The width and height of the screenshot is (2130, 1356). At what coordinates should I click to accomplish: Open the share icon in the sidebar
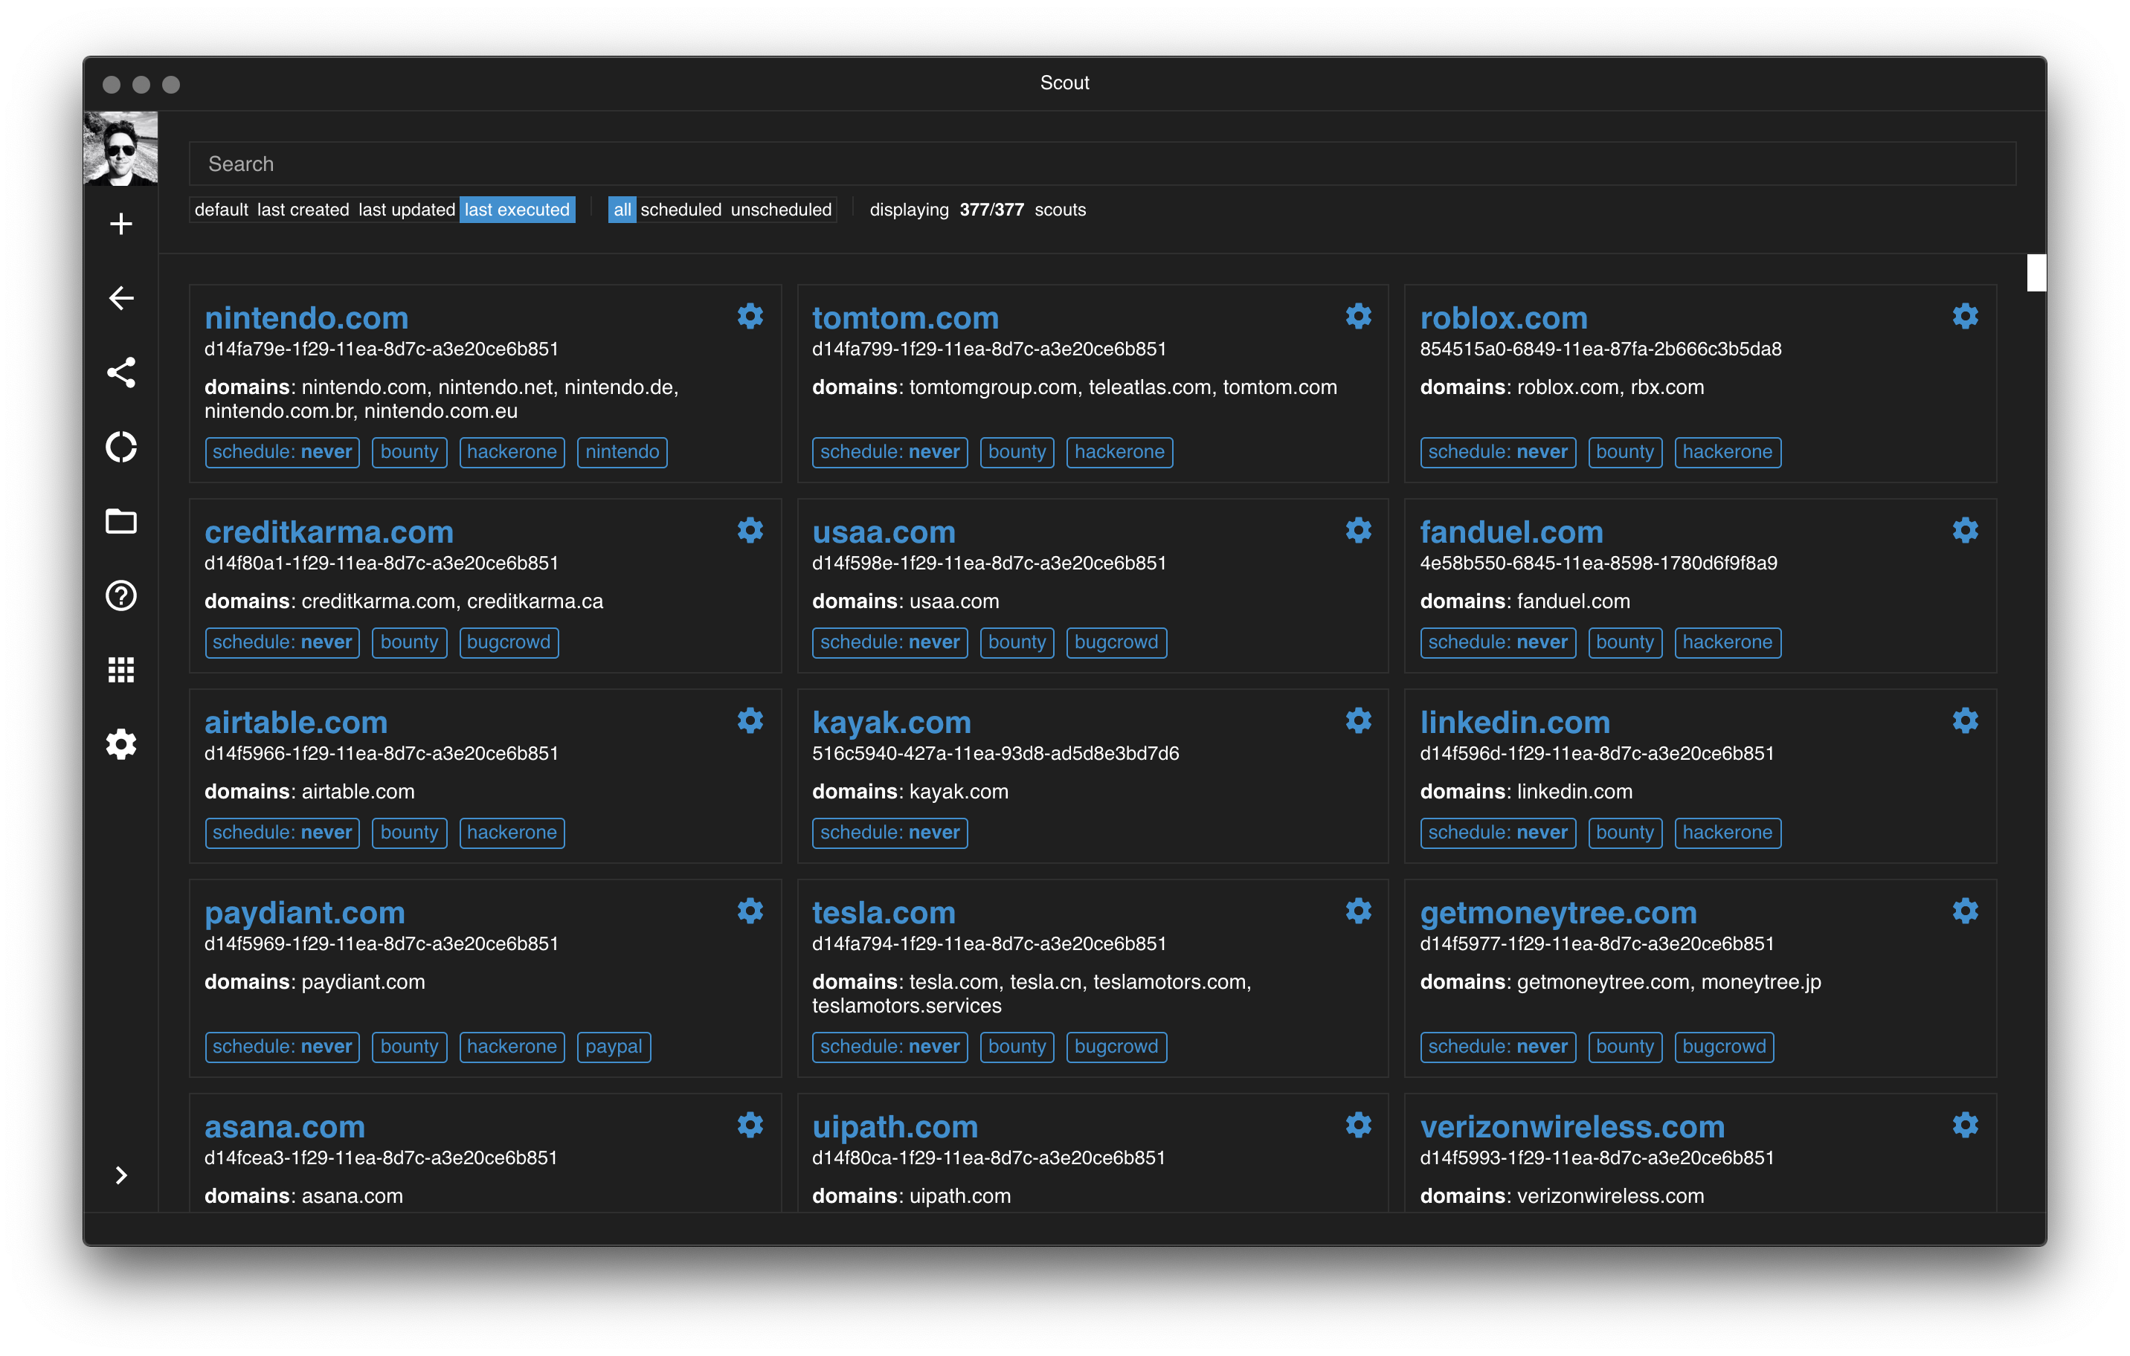(121, 372)
